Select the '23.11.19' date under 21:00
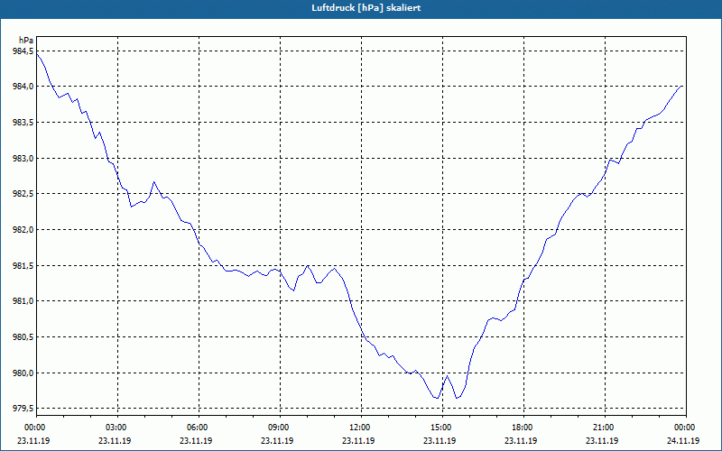 tap(602, 440)
